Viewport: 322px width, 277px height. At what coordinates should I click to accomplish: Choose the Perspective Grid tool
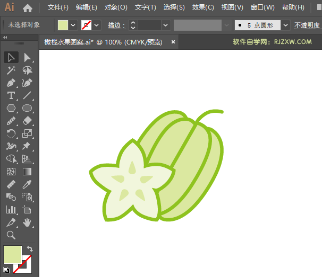27,159
